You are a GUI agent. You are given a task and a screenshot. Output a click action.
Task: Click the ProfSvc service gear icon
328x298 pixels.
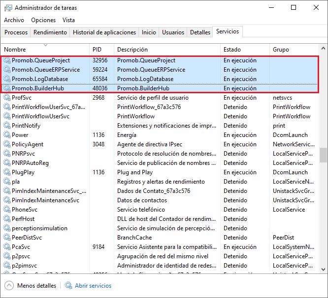(7, 98)
